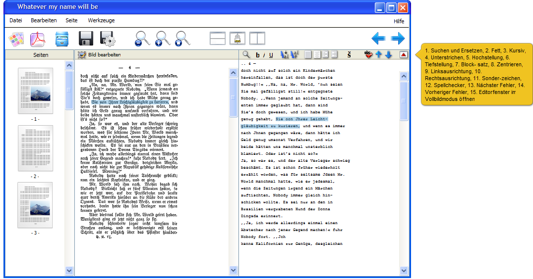Select page 2 thumbnail
The height and width of the screenshot is (279, 533).
pyautogui.click(x=35, y=148)
